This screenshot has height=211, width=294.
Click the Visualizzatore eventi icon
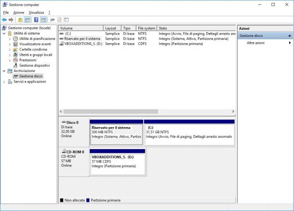[x=15, y=44]
